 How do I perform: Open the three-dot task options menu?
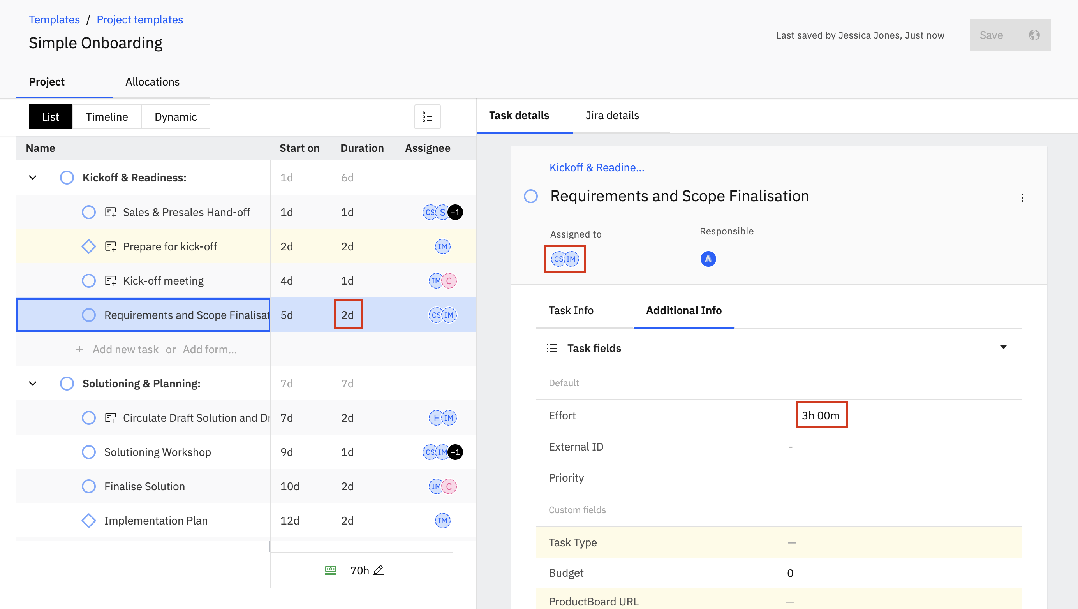[x=1022, y=198]
